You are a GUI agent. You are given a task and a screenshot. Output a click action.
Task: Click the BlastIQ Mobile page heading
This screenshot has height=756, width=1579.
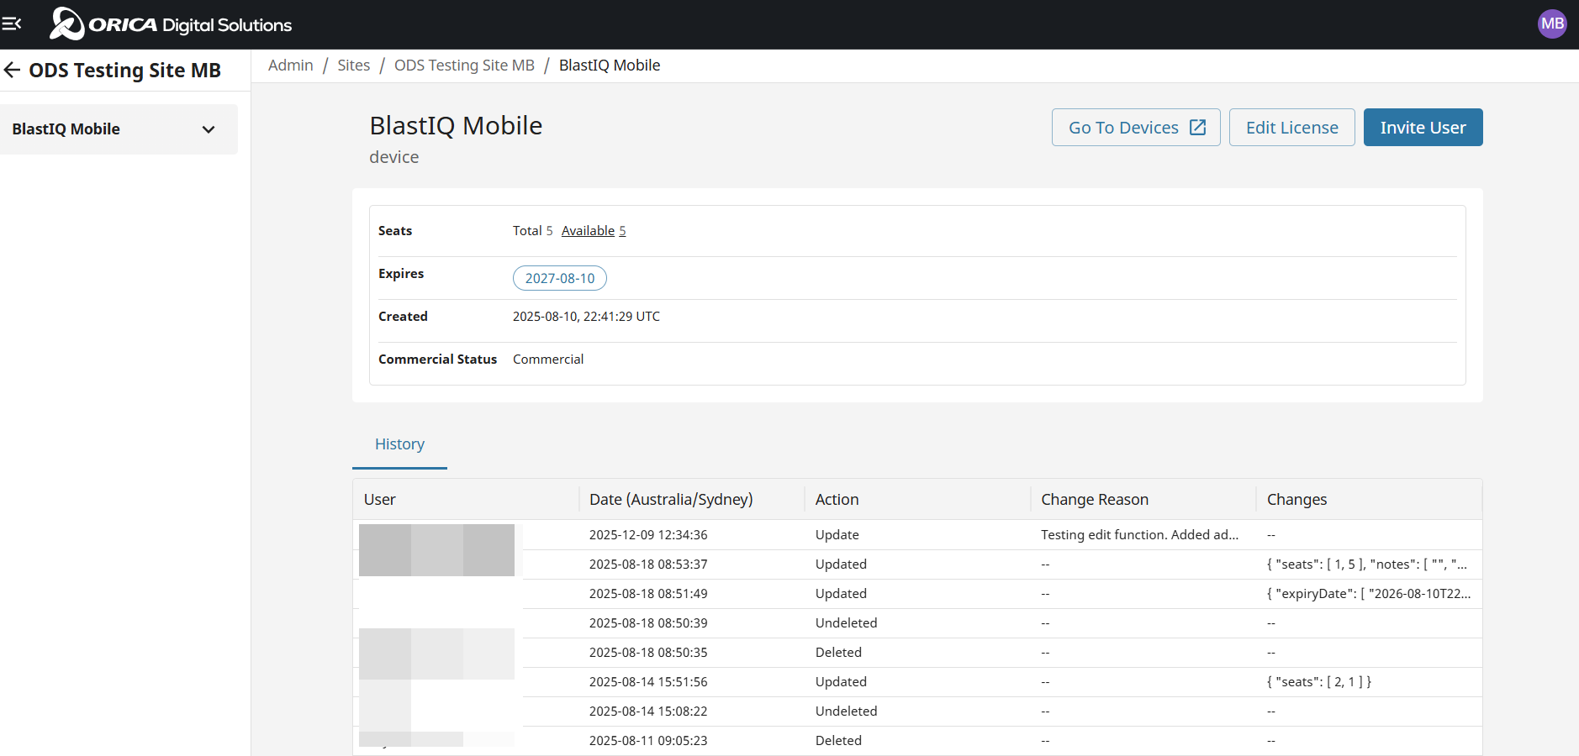456,125
